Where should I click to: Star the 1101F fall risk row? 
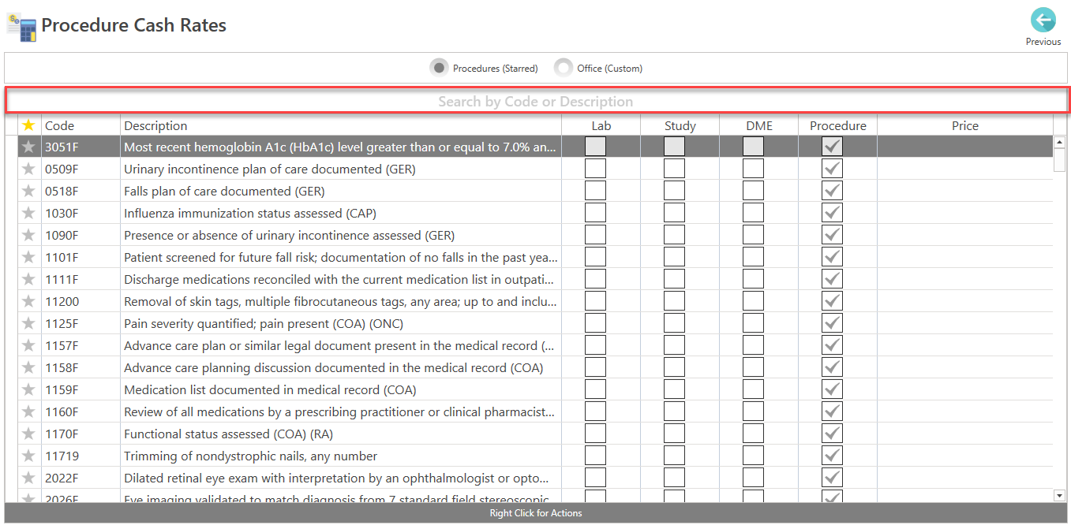pyautogui.click(x=29, y=257)
